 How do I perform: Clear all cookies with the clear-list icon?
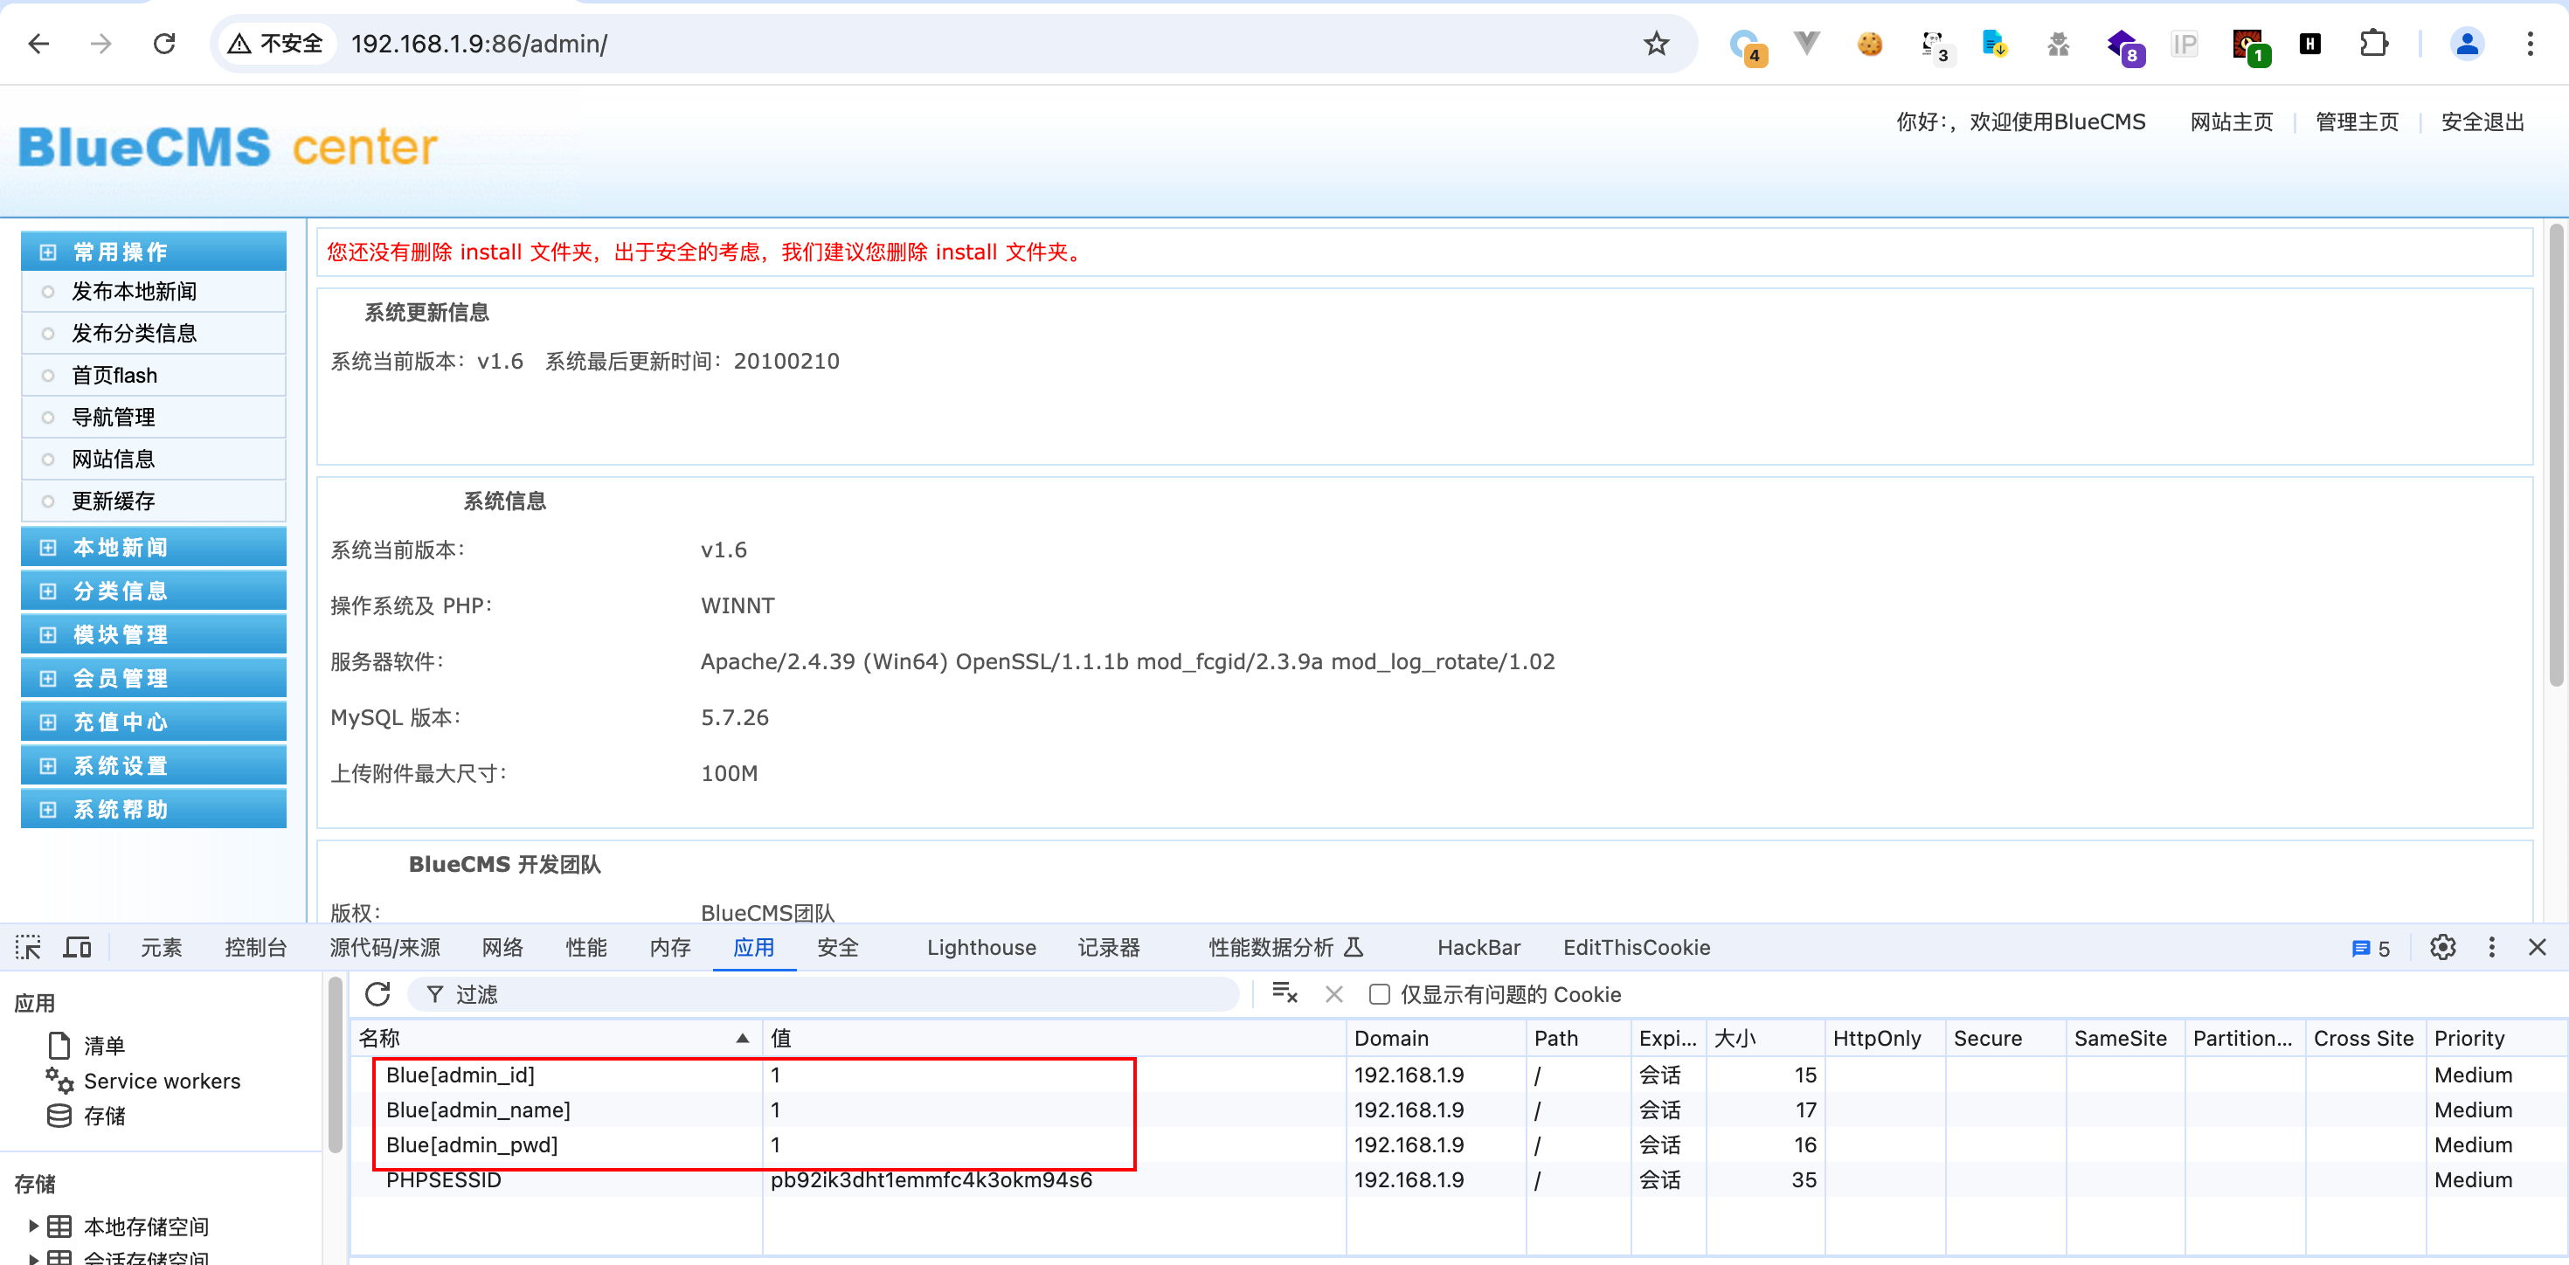tap(1284, 994)
